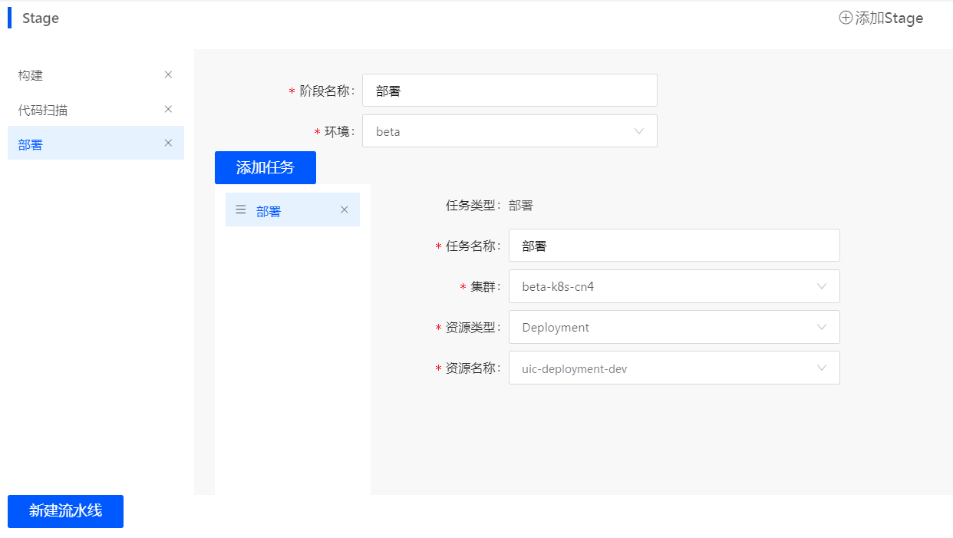Close the 部署 task card via its × icon
953x538 pixels.
[344, 209]
